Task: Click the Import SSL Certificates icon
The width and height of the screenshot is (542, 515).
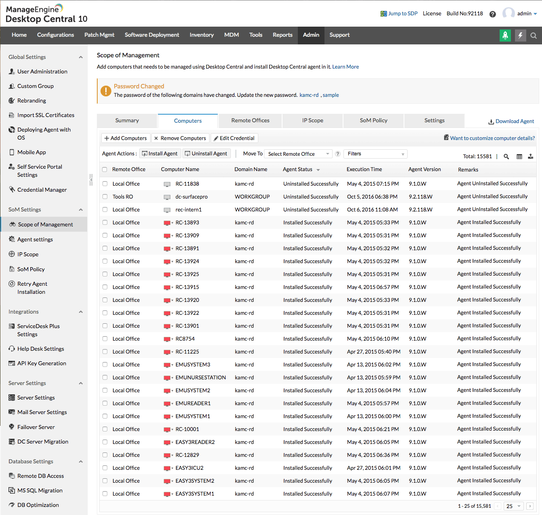Action: tap(12, 115)
